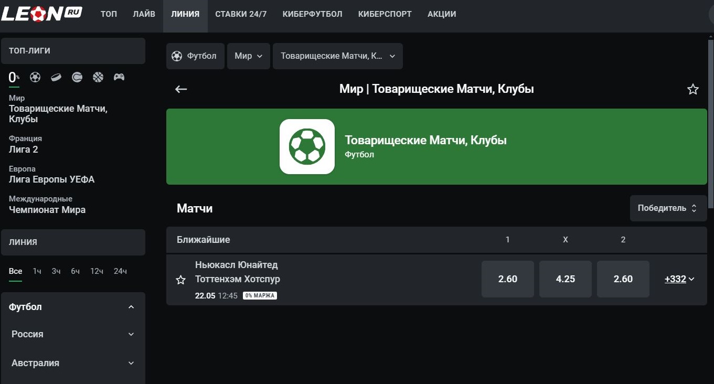Screen dimensions: 714x384
Task: Select the hockey puck icon in Top Leagues
Action: [x=56, y=77]
